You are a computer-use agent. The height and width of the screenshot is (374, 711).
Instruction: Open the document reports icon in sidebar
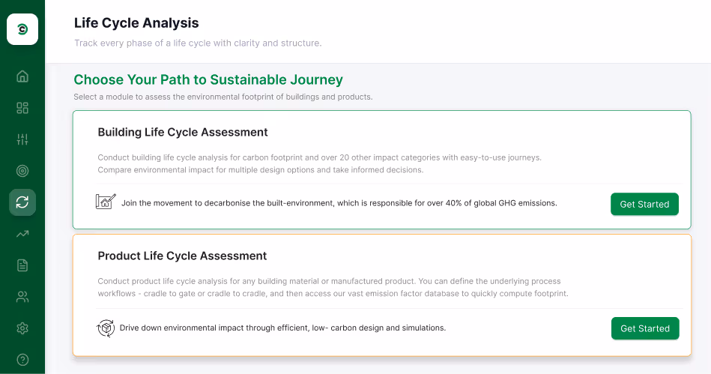click(22, 265)
